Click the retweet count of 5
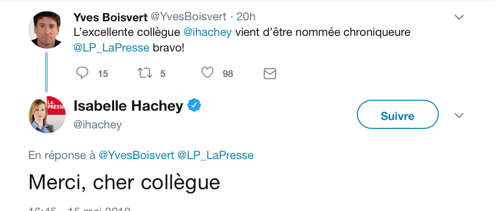Screen dimensions: 495x211 (163, 74)
